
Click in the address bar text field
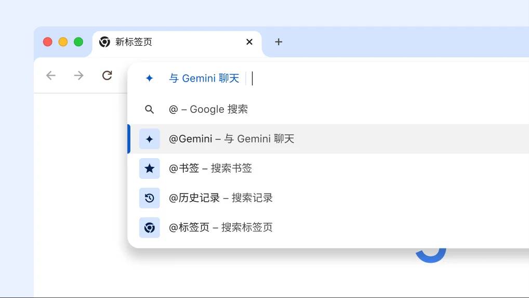(x=364, y=79)
